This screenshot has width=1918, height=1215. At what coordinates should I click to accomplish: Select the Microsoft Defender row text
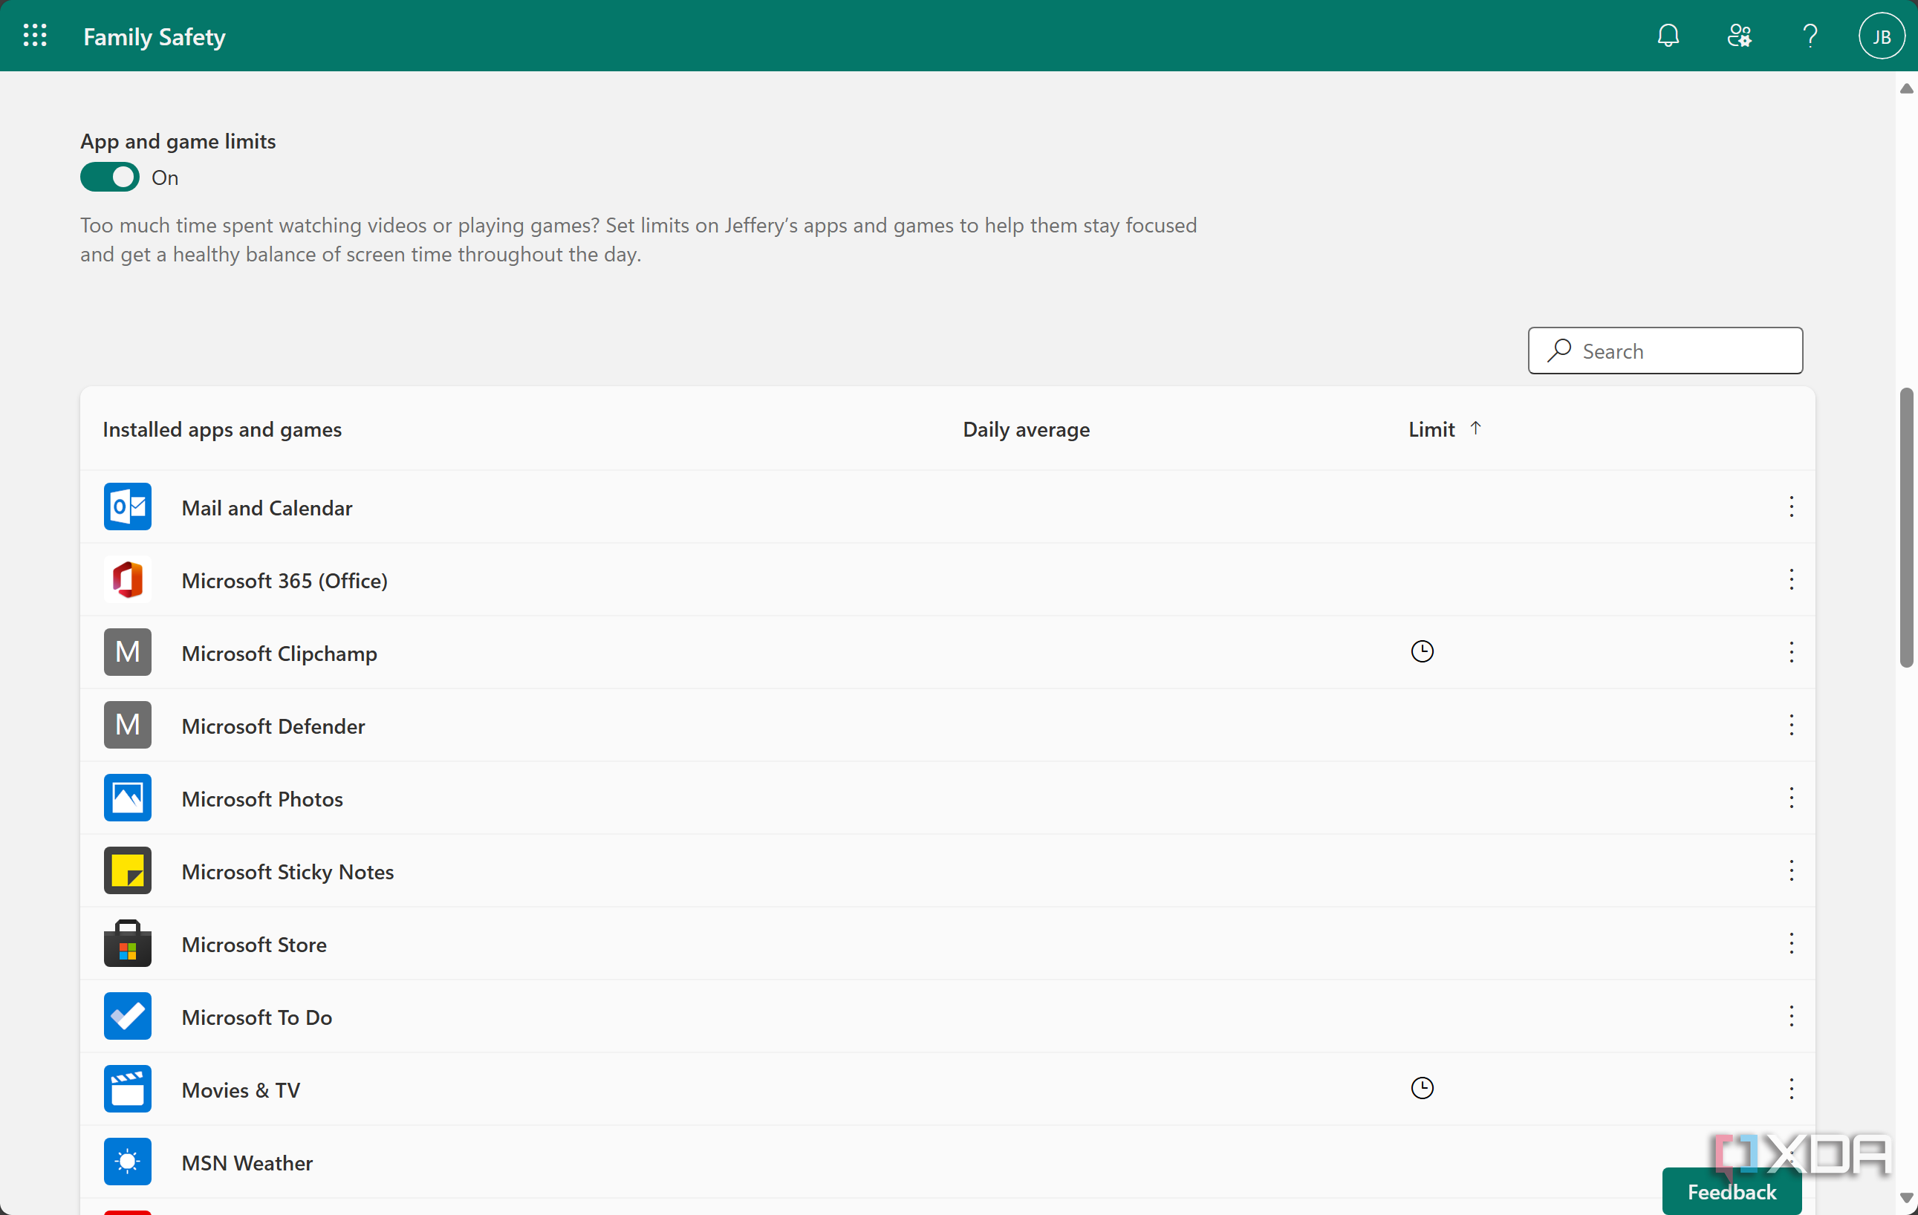point(273,726)
